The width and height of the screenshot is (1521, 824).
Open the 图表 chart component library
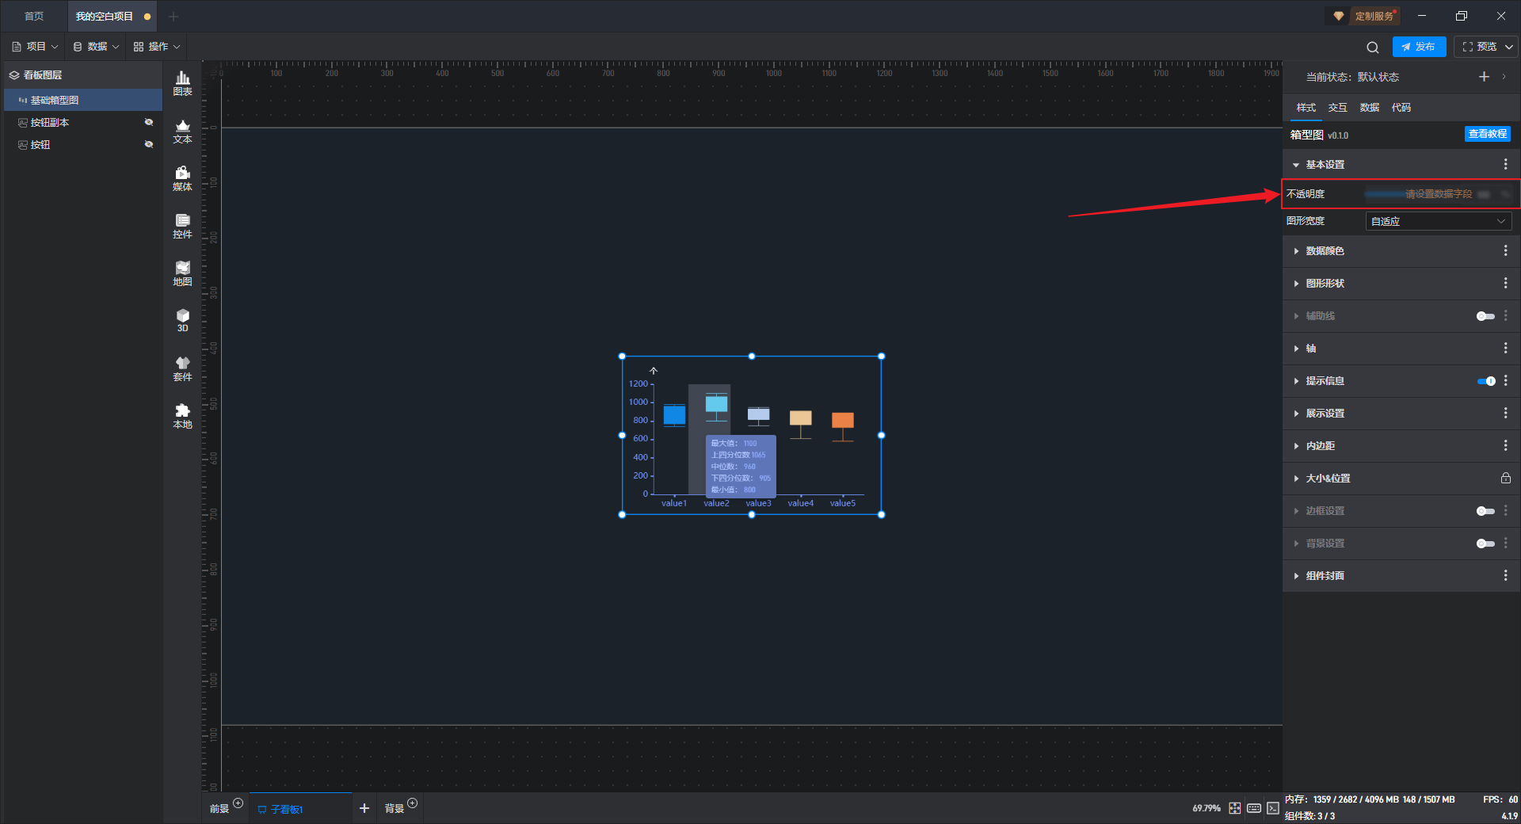[x=182, y=83]
